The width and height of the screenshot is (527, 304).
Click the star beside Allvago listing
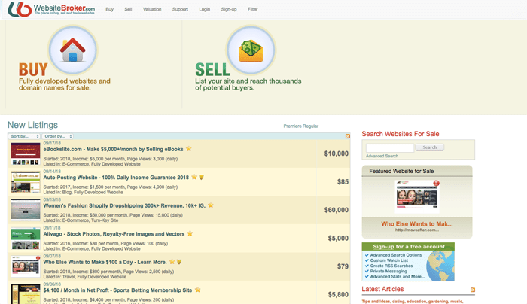pos(190,233)
